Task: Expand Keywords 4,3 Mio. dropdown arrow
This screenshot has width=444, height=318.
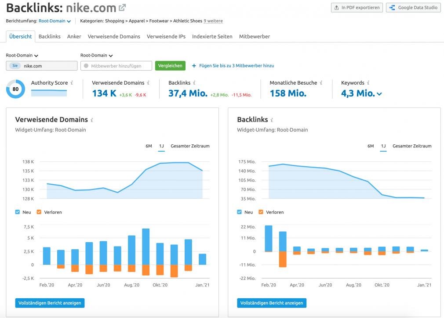Action: click(x=379, y=94)
